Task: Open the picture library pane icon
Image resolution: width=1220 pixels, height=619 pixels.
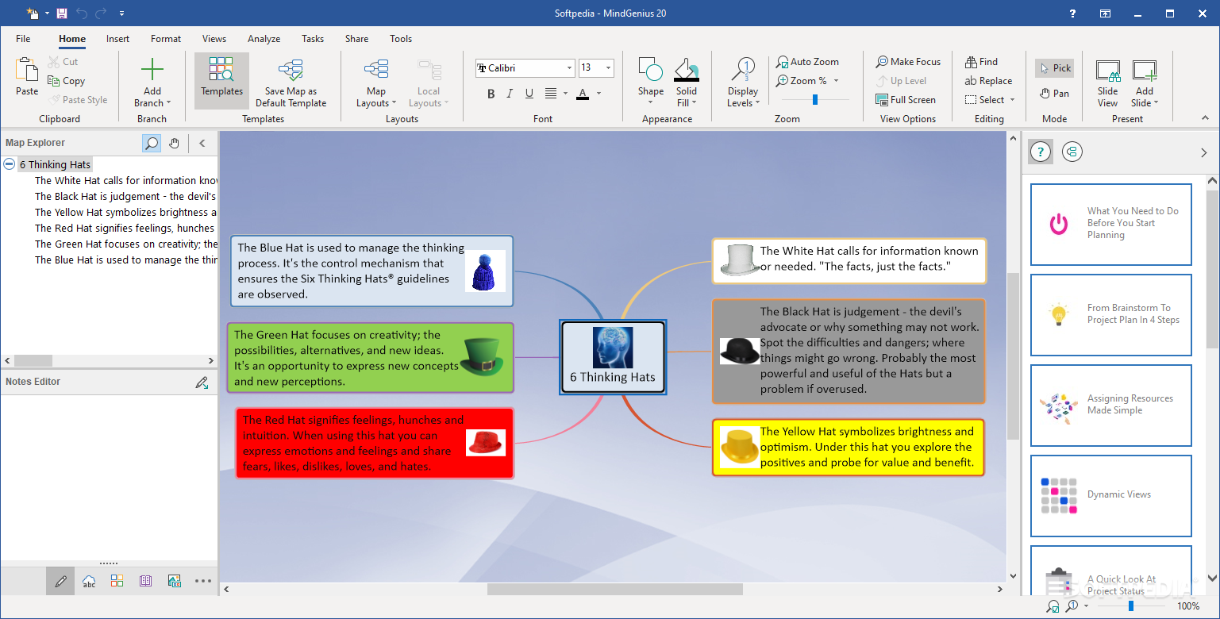Action: [175, 581]
